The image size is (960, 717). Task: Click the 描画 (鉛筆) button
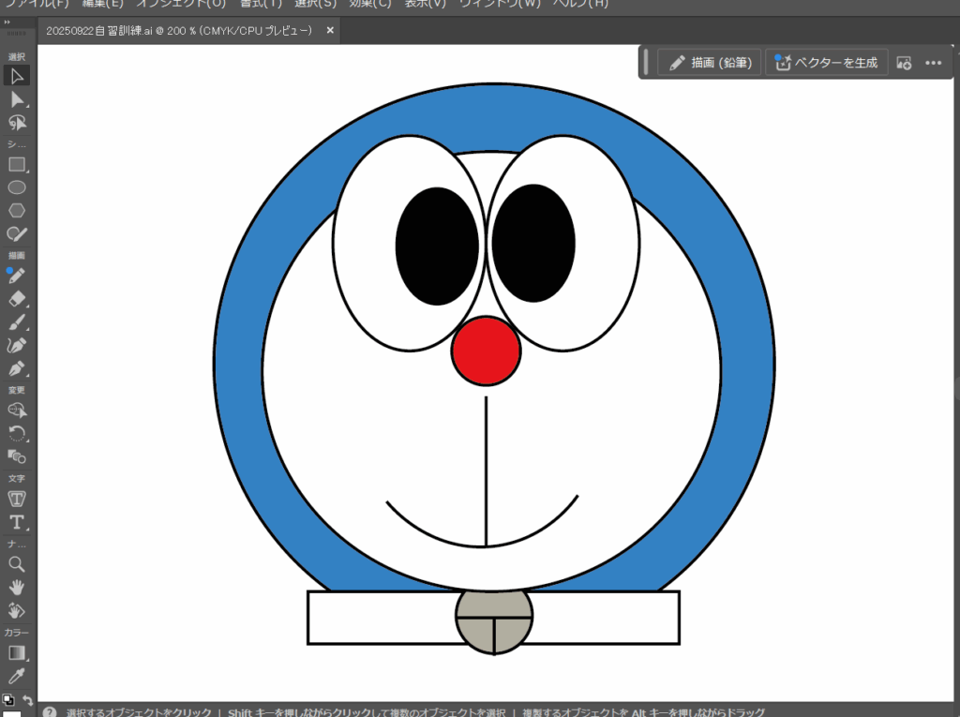[x=709, y=63]
